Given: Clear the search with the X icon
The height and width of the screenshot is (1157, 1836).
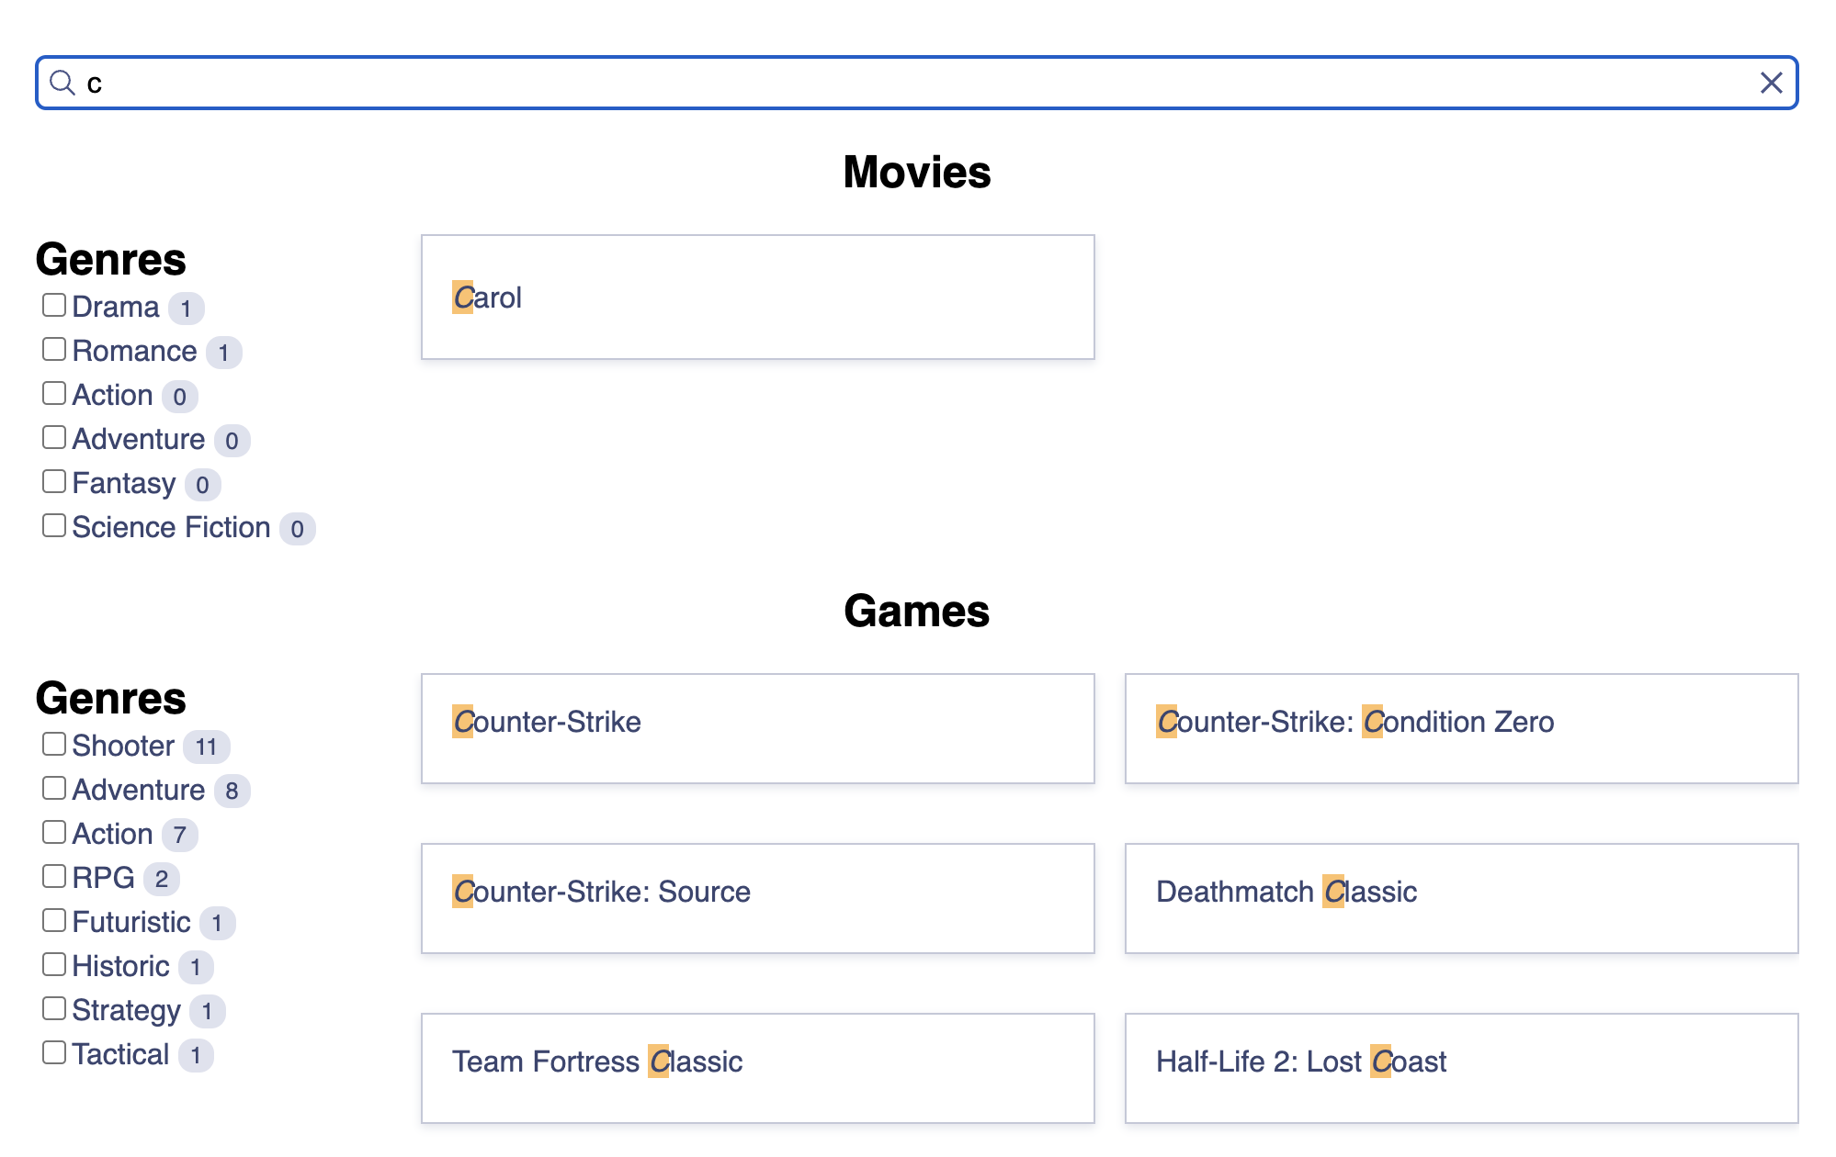Looking at the screenshot, I should coord(1771,83).
